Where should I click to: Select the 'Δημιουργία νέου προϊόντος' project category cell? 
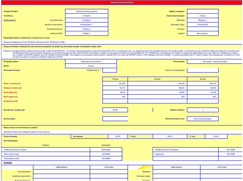coord(91,61)
